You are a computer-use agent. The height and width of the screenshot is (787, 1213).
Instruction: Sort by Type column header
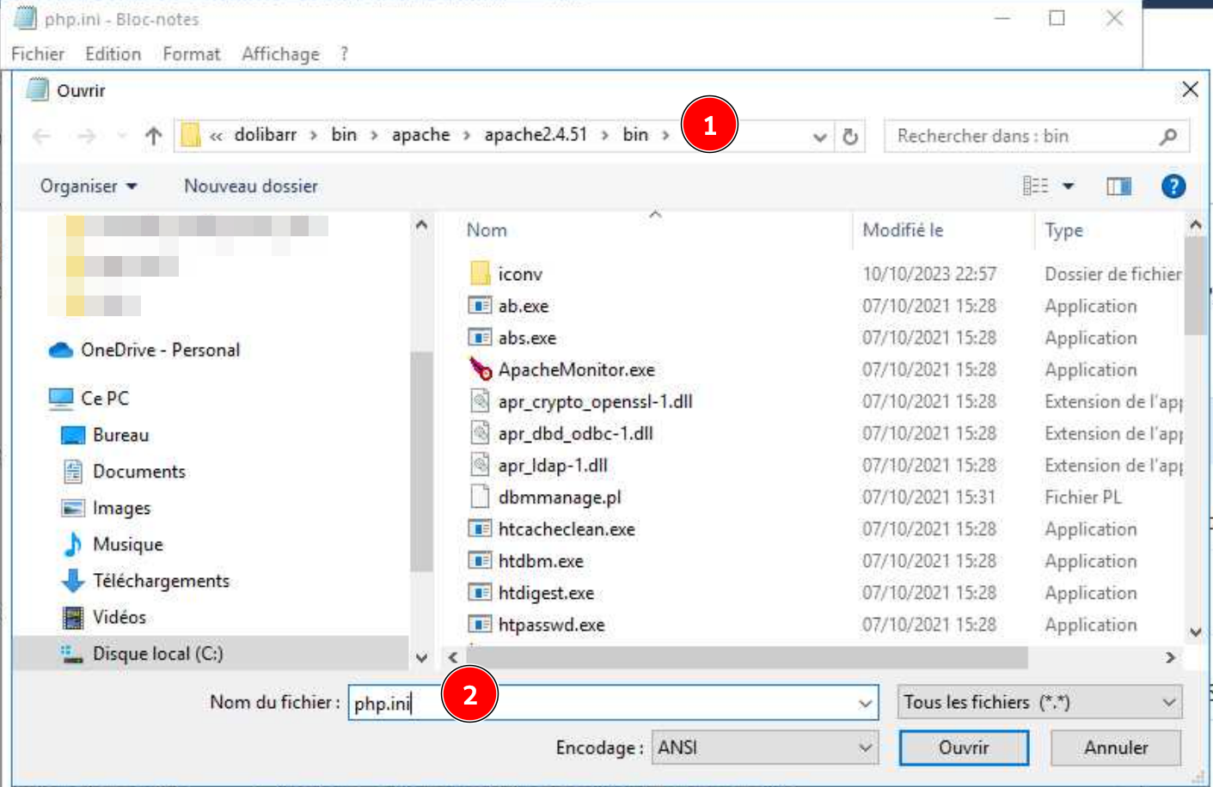(x=1063, y=230)
